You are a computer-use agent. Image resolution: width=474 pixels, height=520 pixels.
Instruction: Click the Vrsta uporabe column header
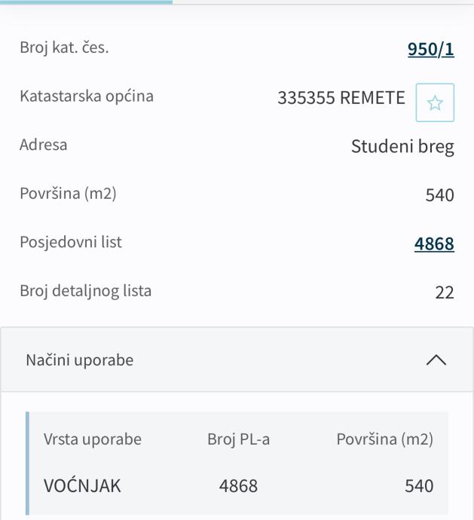click(x=93, y=439)
